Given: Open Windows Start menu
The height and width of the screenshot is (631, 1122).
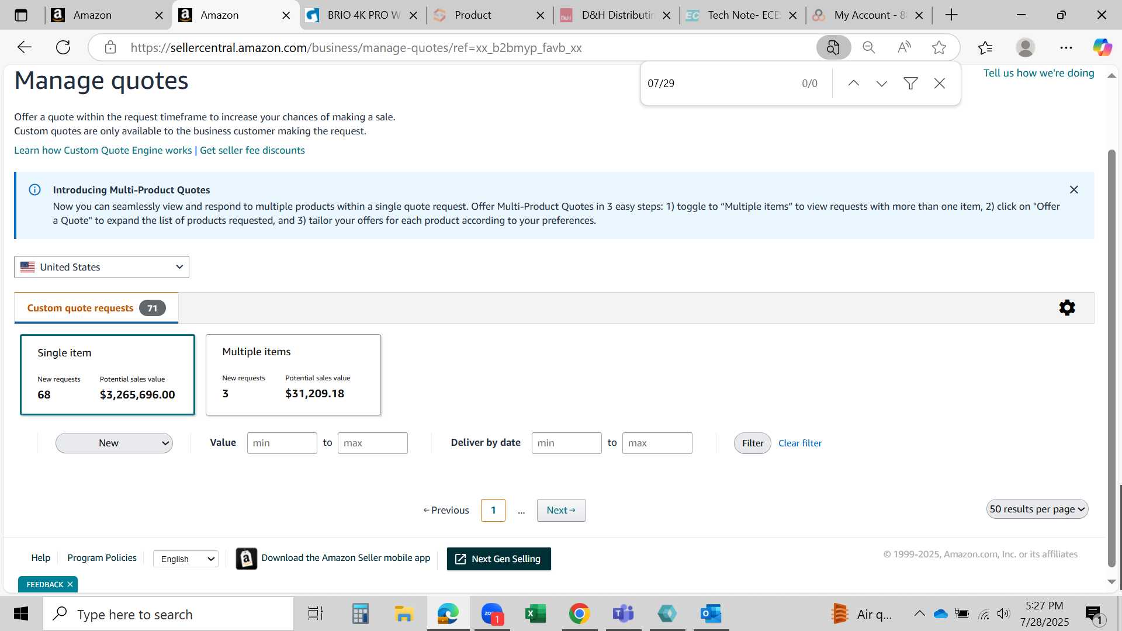Looking at the screenshot, I should point(21,613).
